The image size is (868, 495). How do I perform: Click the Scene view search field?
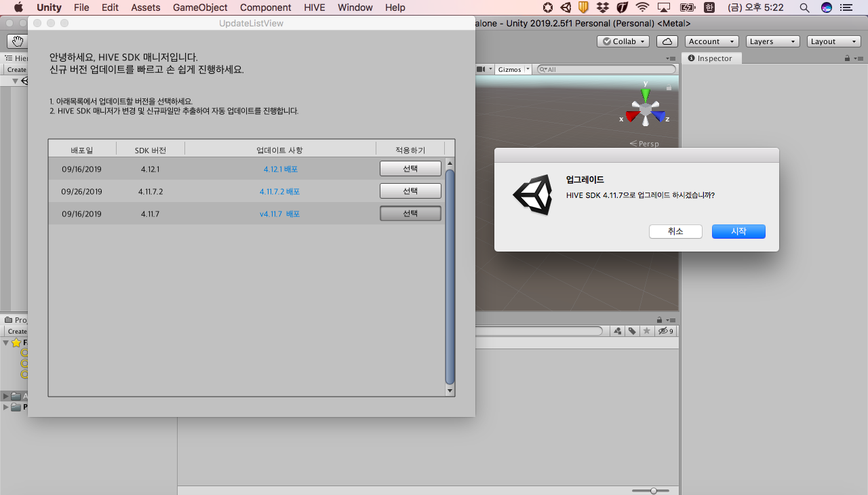606,69
